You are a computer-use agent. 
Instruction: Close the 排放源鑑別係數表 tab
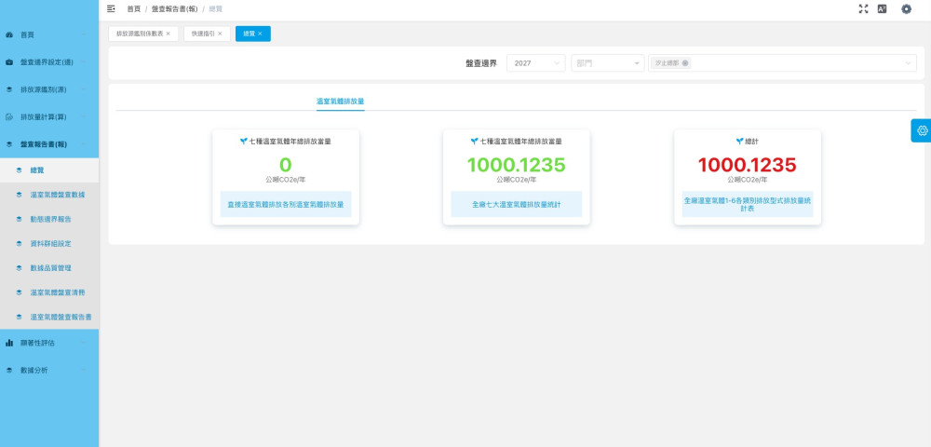click(x=168, y=34)
